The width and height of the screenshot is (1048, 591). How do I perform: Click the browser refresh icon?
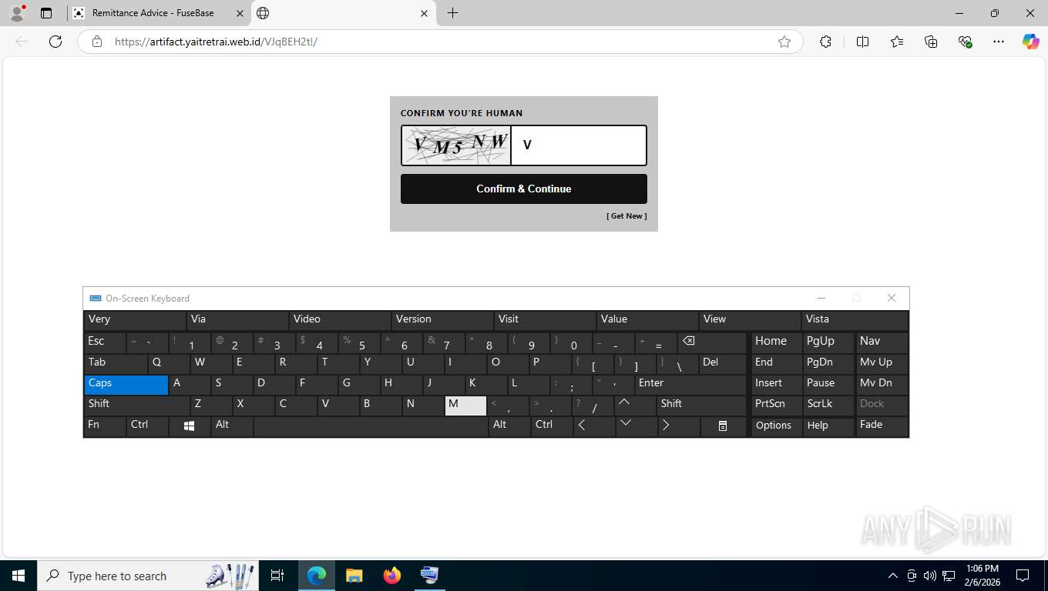[x=55, y=42]
